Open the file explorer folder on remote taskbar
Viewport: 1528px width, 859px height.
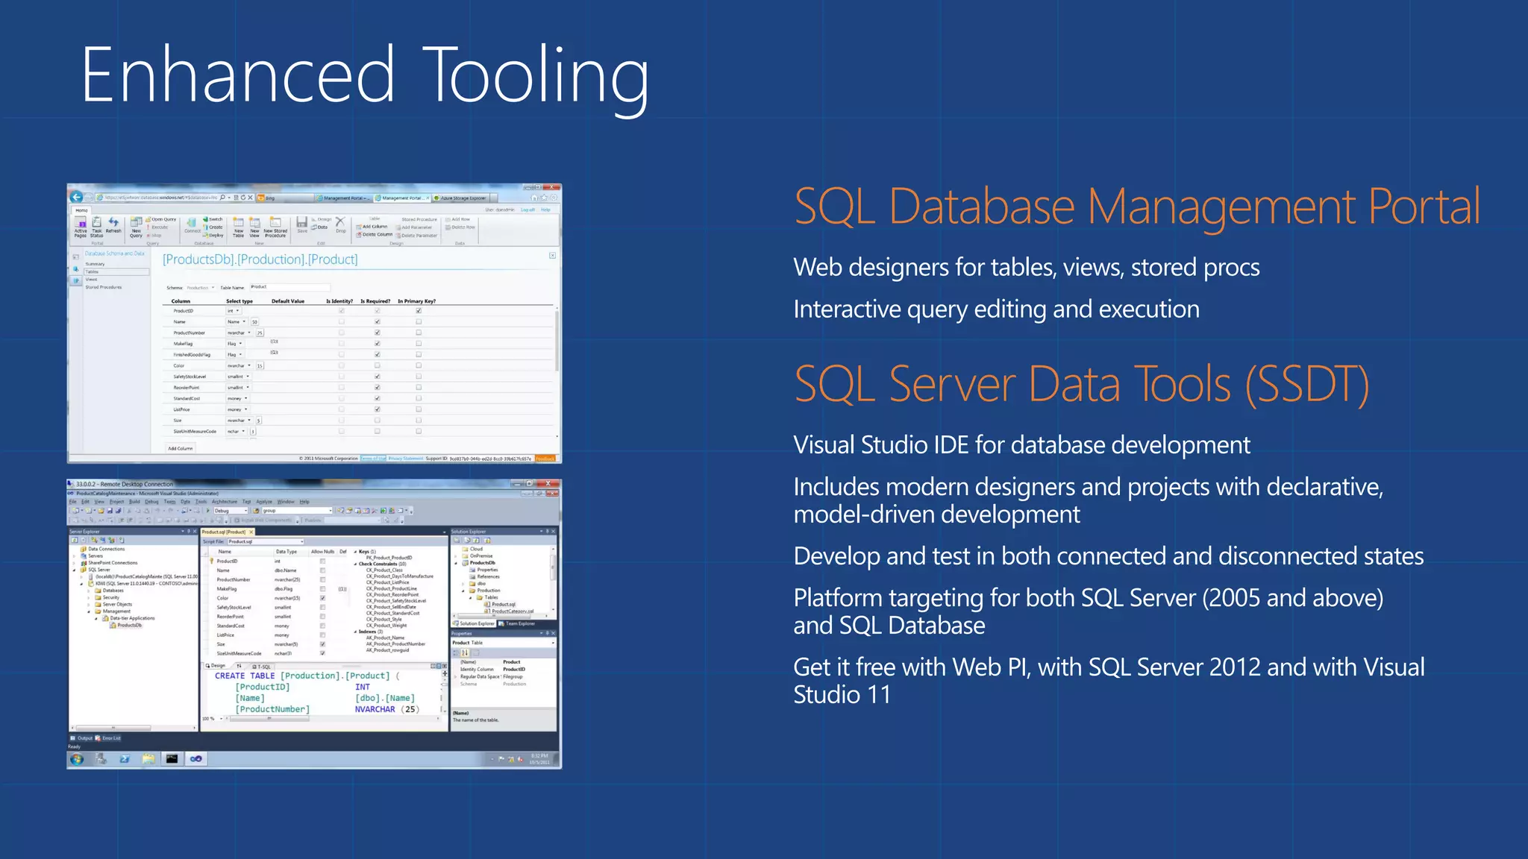[148, 759]
